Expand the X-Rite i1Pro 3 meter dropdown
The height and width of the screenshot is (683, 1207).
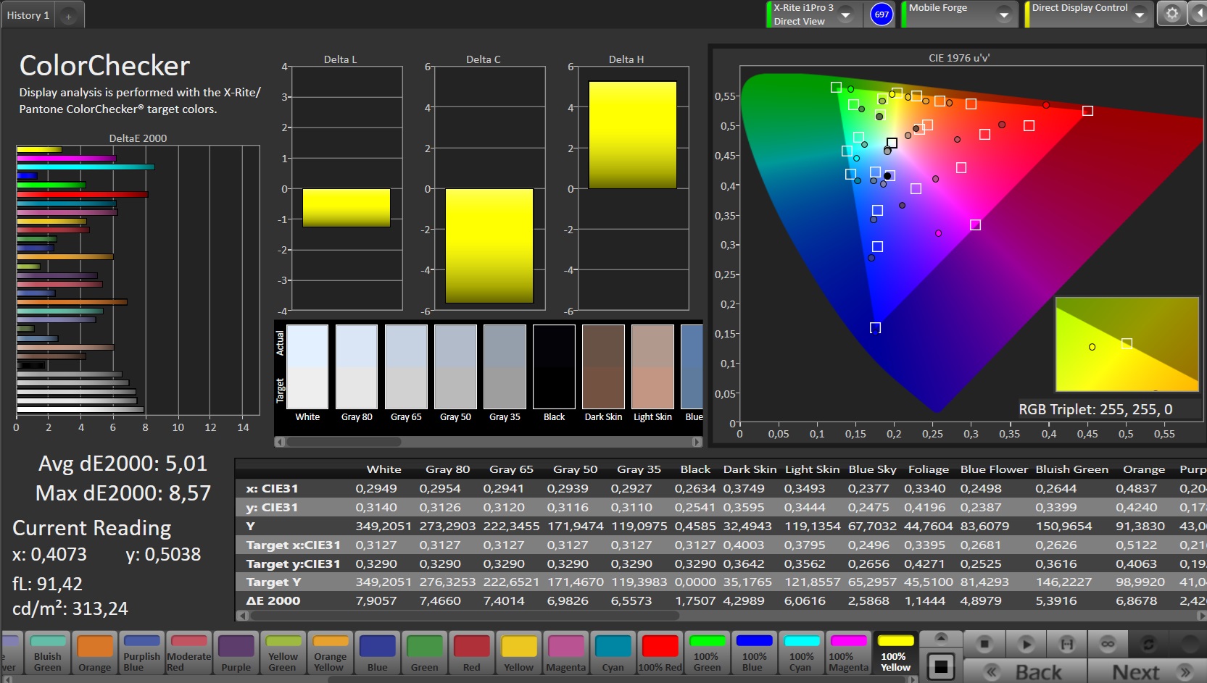click(x=845, y=14)
